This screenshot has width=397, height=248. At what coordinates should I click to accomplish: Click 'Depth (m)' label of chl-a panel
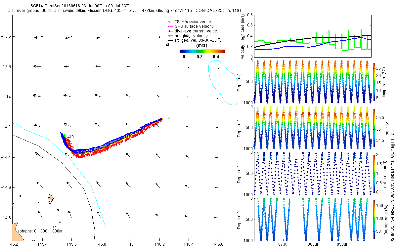pos(239,173)
